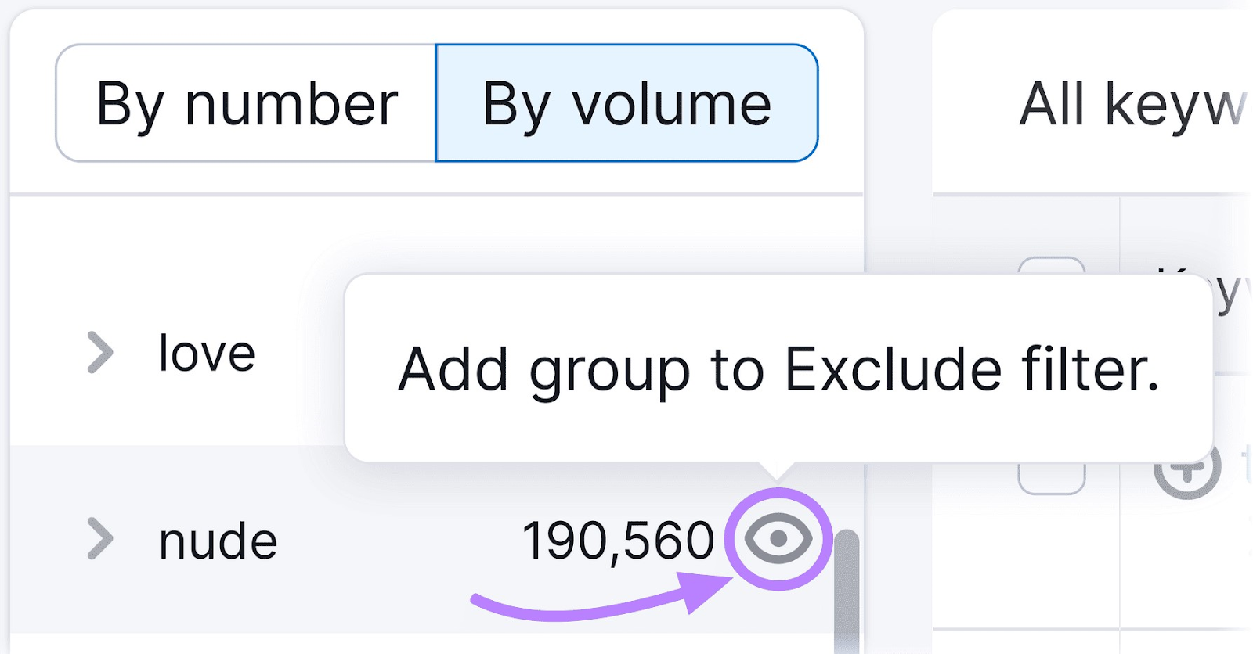Expand the nude keyword group
Screen dimensions: 1253x654
102,538
